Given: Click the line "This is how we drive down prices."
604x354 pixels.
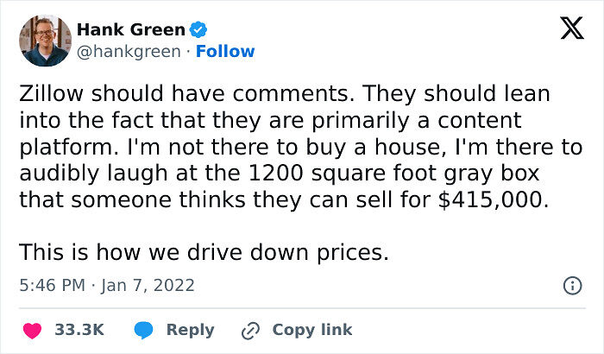Looking at the screenshot, I should [x=203, y=253].
